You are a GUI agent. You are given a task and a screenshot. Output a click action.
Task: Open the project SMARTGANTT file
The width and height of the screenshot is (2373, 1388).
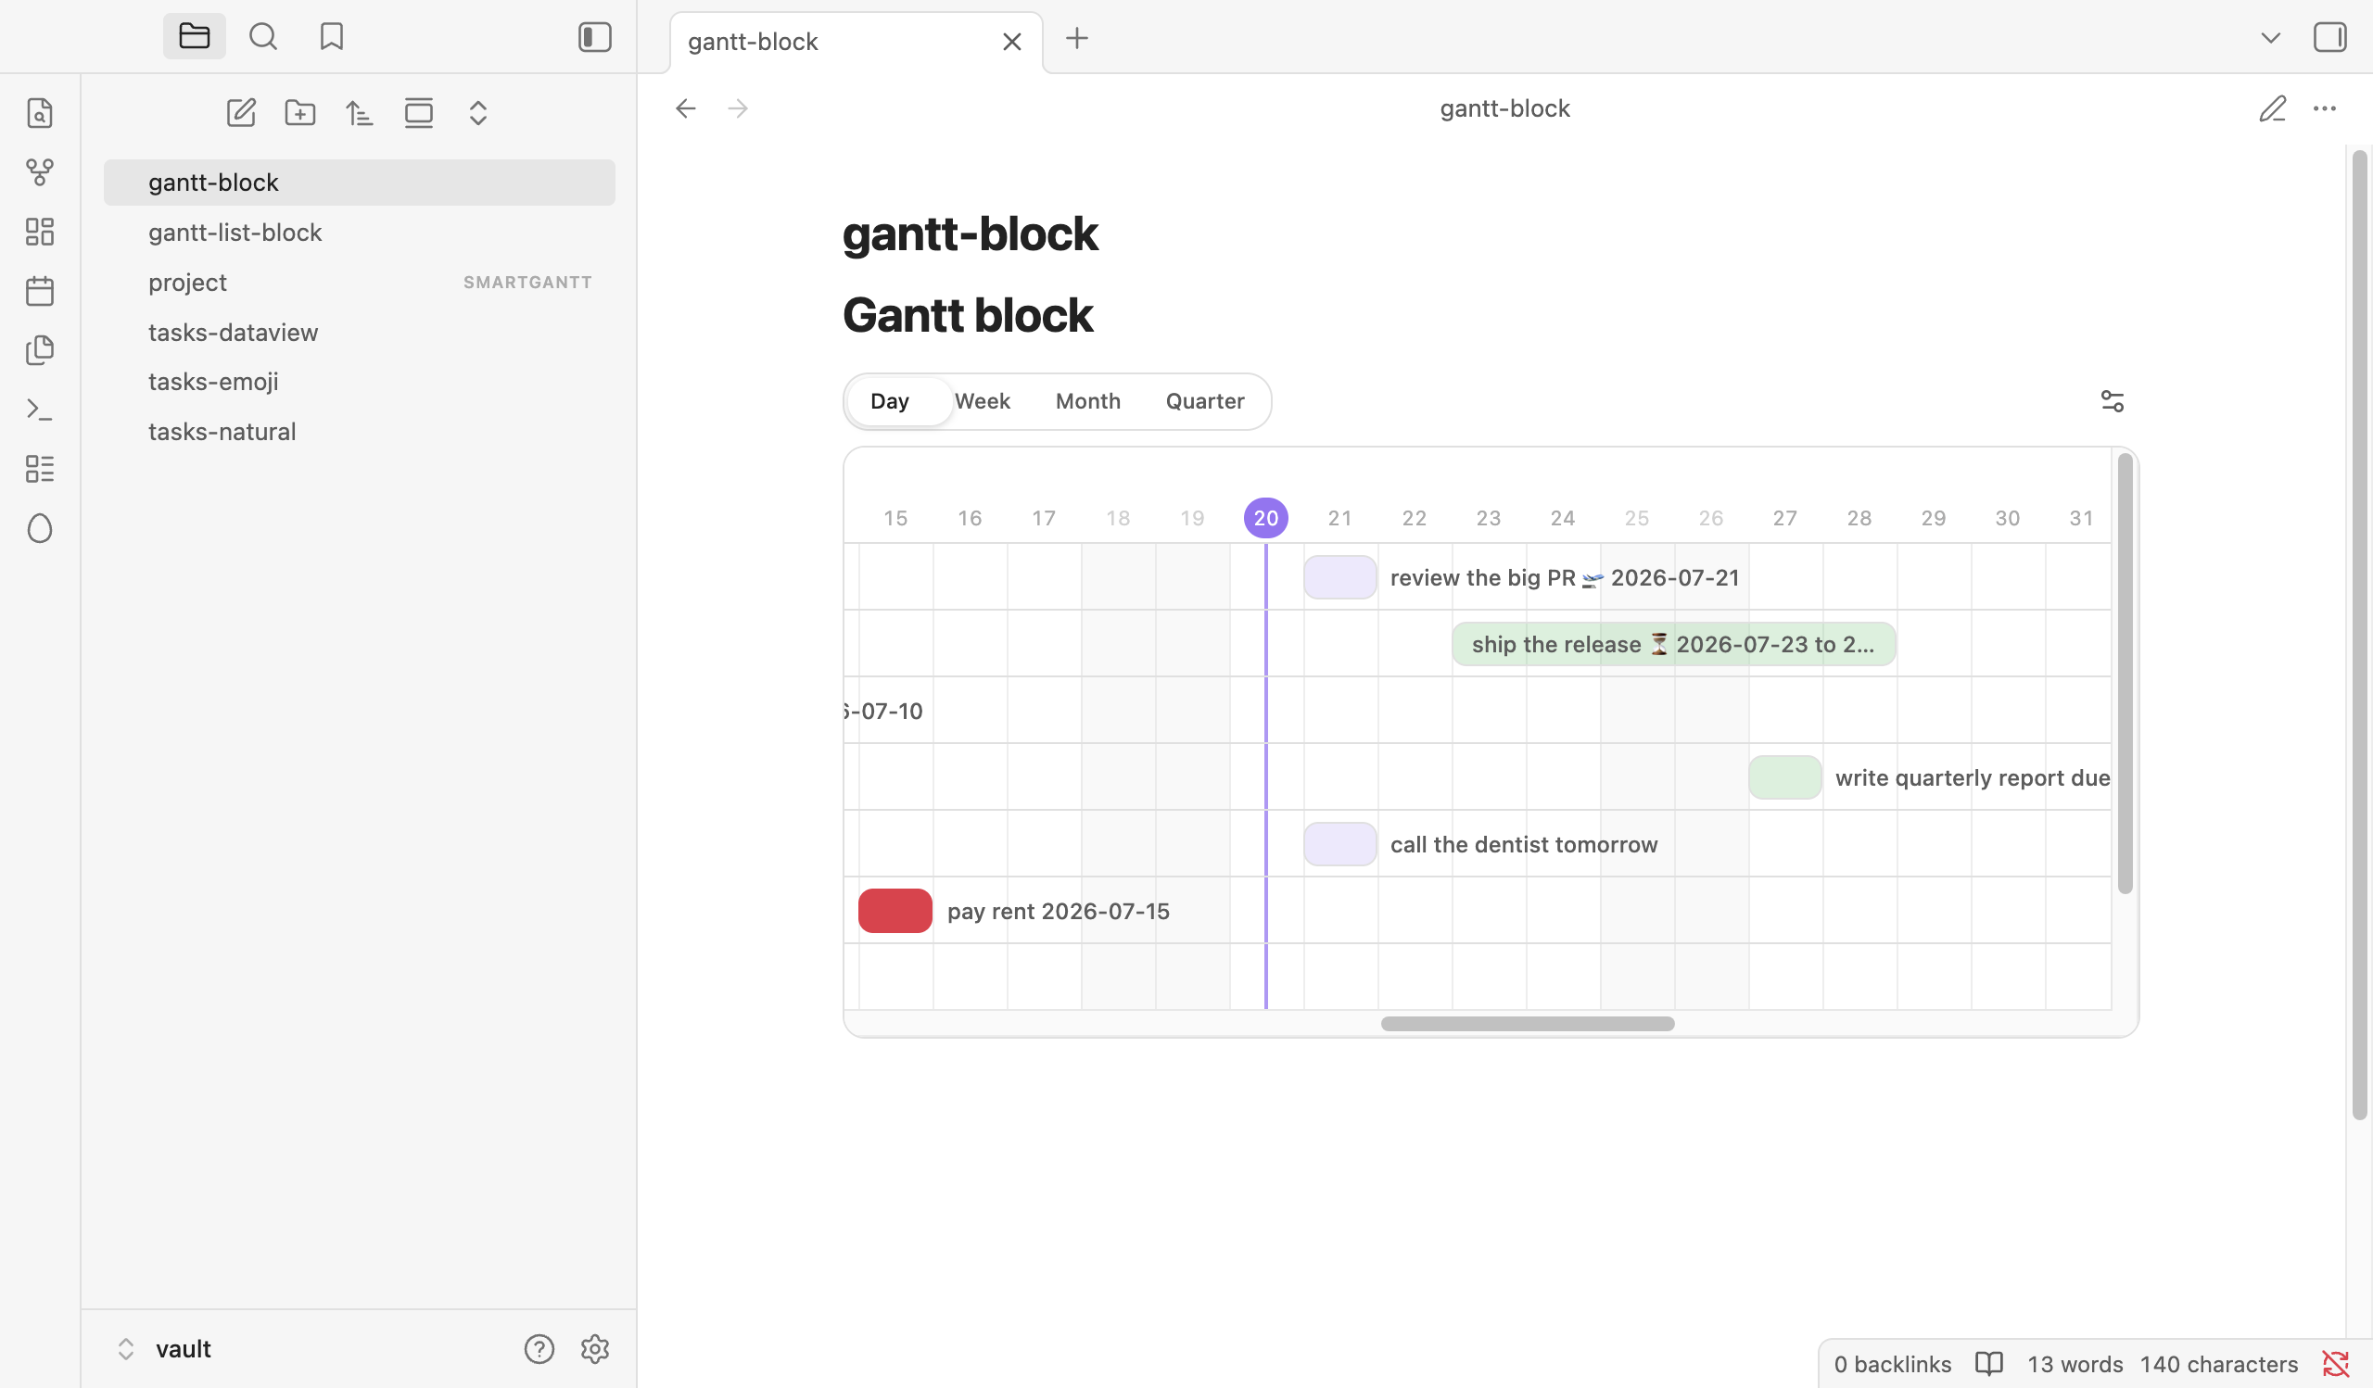359,283
